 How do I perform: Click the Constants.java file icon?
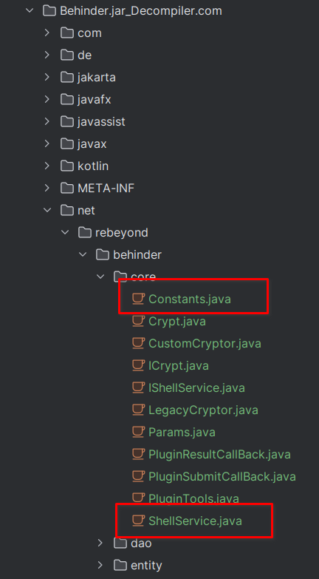point(138,299)
